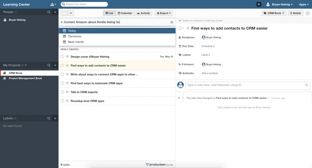Click the network hierarchy icon beside Learning Center
Screen dimensions: 312x168
pos(53,4)
